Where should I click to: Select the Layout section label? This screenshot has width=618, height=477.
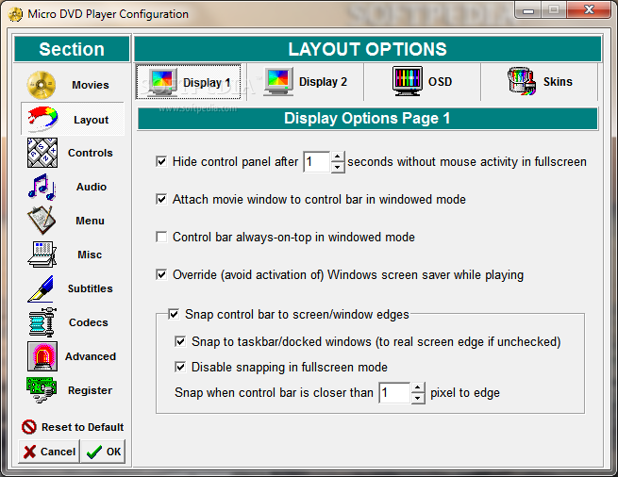(91, 120)
